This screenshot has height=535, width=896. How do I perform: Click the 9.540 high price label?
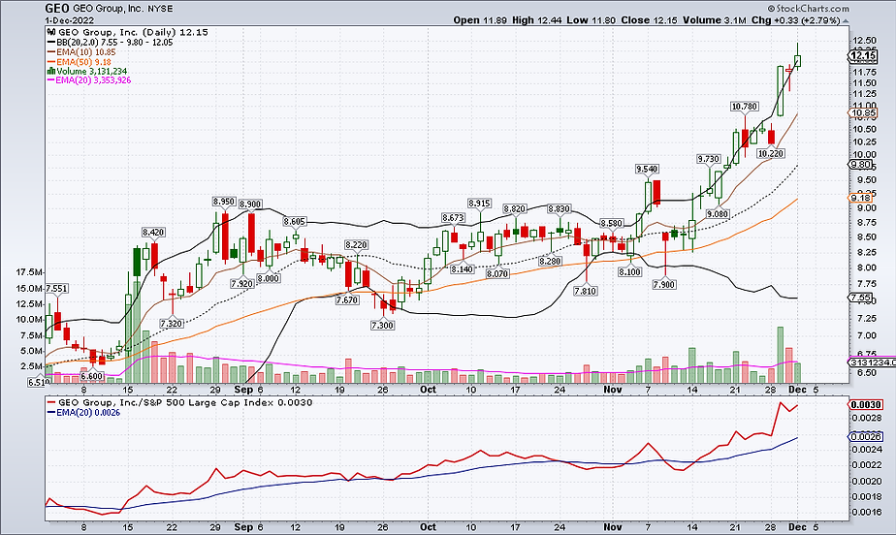647,169
